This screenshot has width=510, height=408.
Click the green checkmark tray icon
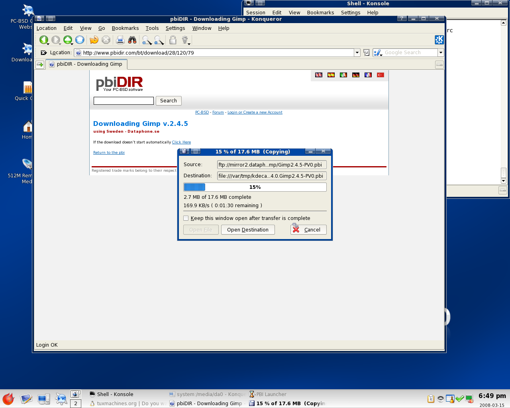click(x=460, y=399)
